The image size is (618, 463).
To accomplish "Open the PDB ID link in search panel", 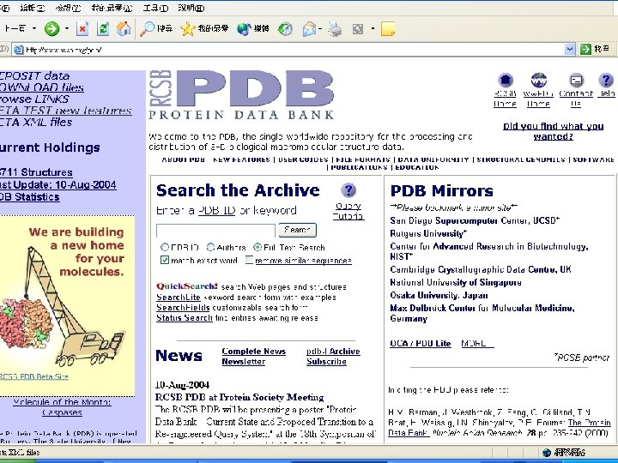I will click(216, 210).
